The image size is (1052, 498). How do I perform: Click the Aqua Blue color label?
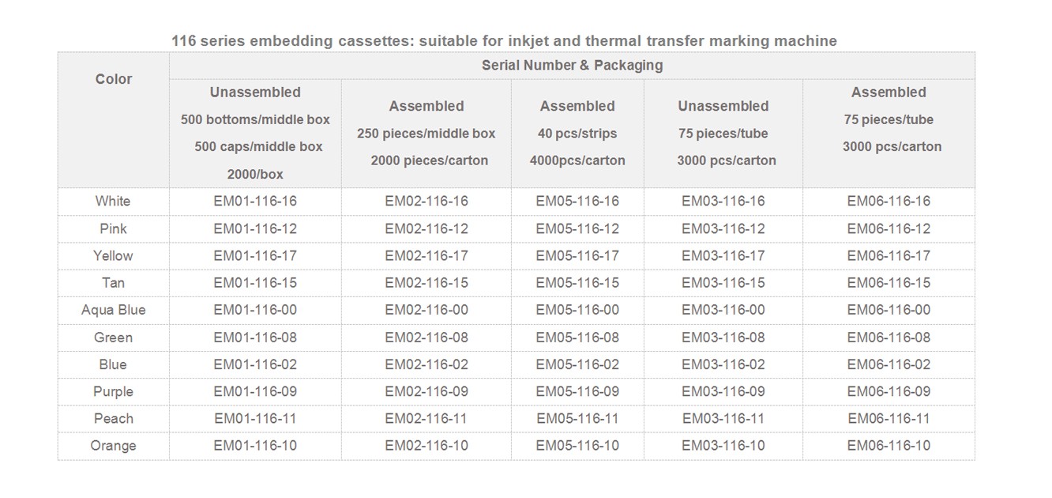pos(114,310)
